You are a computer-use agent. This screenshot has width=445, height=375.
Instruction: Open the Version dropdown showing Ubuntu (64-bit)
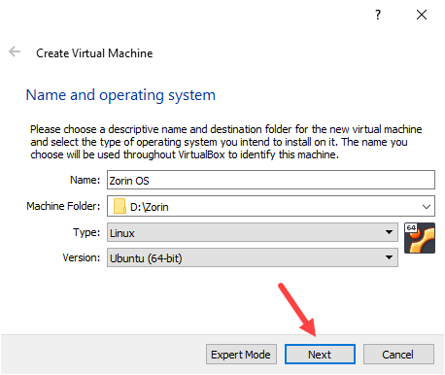click(253, 257)
